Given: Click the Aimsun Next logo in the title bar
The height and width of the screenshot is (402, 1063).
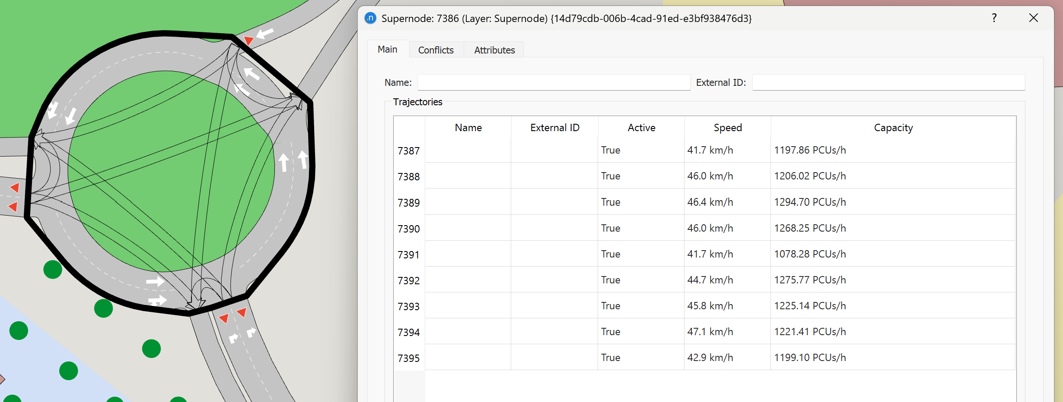Looking at the screenshot, I should click(370, 18).
